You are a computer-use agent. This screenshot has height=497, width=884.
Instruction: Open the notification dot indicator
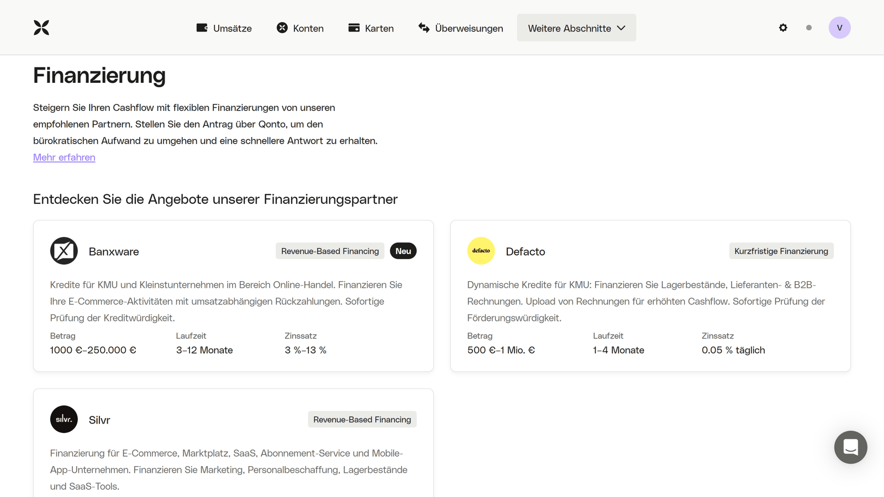tap(809, 27)
